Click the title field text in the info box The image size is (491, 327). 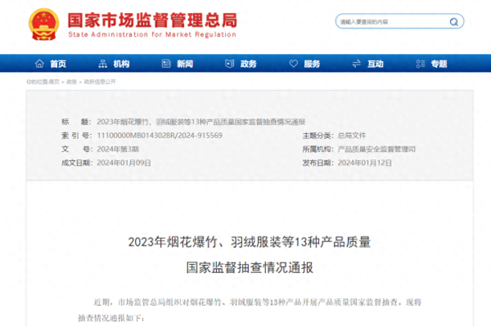201,122
